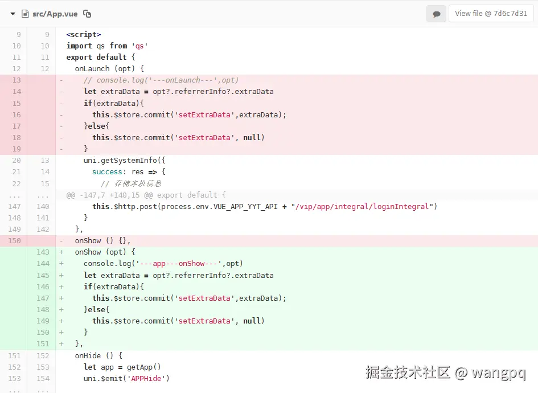Click the comment icon next to View file button
538x393 pixels.
pyautogui.click(x=436, y=13)
